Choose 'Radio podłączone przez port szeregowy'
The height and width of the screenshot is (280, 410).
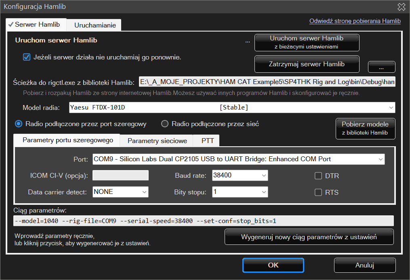[x=19, y=124]
